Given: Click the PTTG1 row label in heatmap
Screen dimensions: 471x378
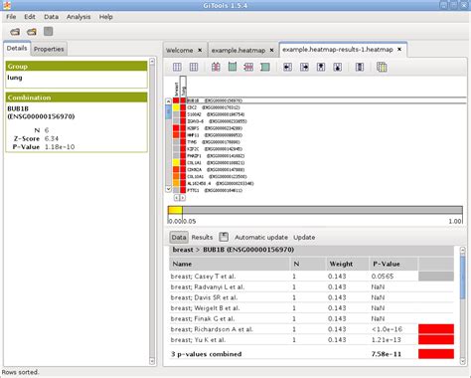Looking at the screenshot, I should pos(215,190).
